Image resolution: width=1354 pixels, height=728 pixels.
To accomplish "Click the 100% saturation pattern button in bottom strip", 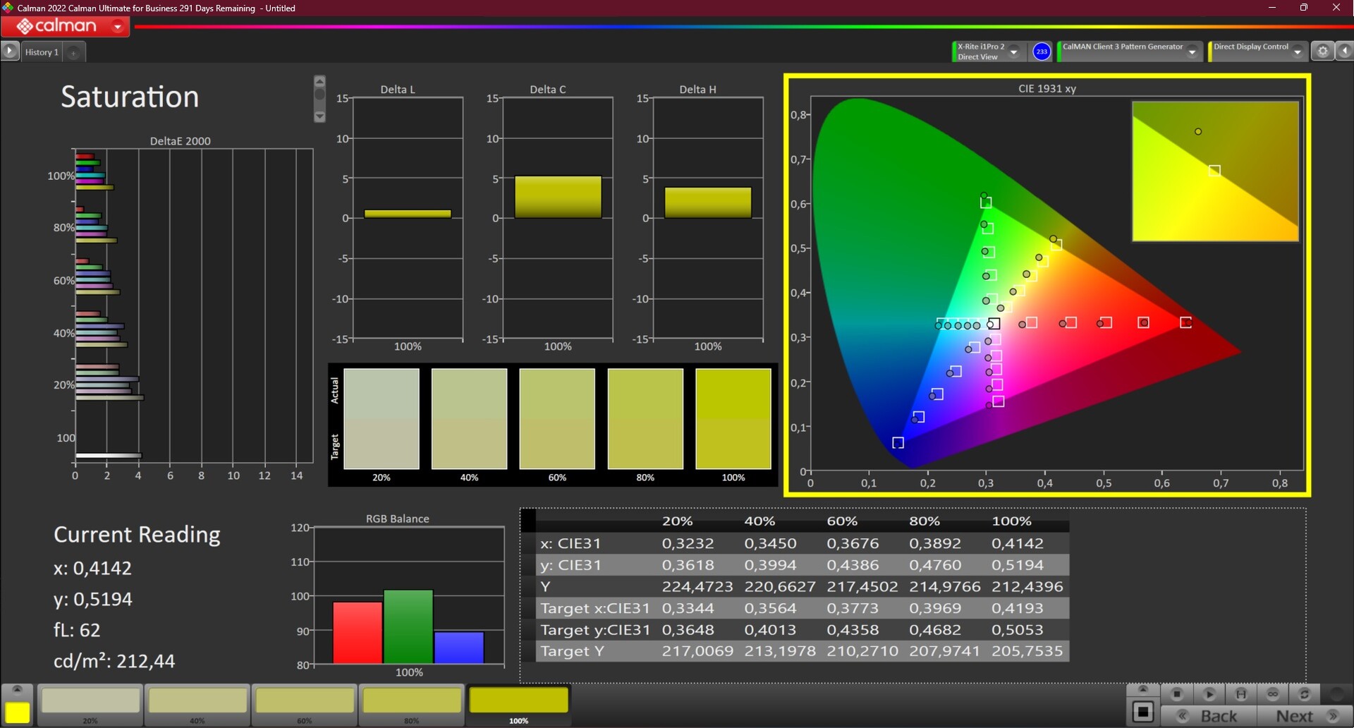I will click(519, 705).
